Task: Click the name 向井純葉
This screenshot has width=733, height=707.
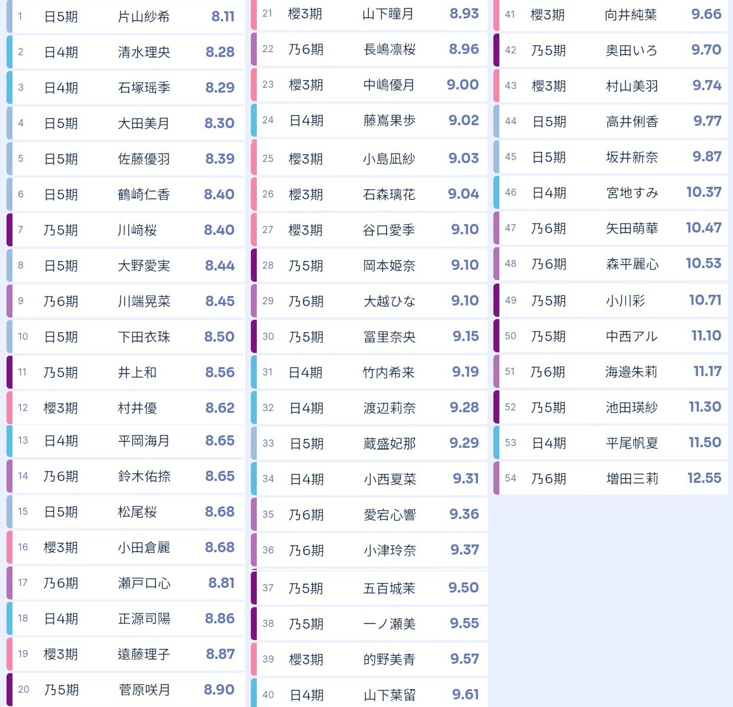Action: point(631,15)
